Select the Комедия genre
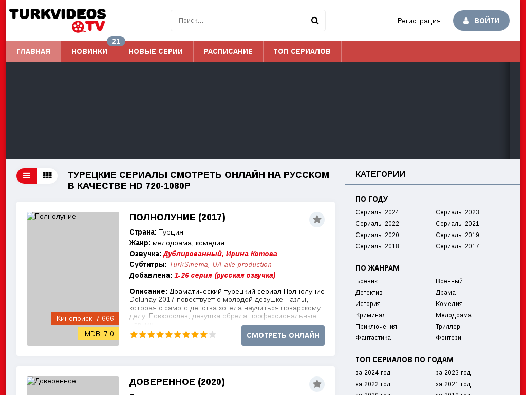This screenshot has width=526, height=395. pyautogui.click(x=449, y=304)
